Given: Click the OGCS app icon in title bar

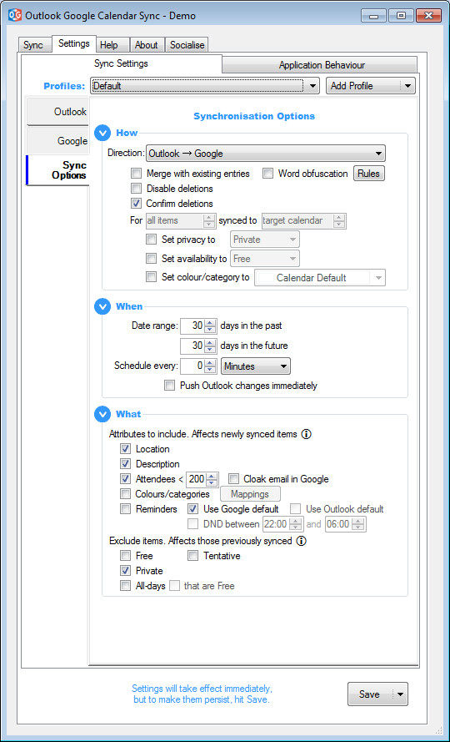Looking at the screenshot, I should point(15,15).
